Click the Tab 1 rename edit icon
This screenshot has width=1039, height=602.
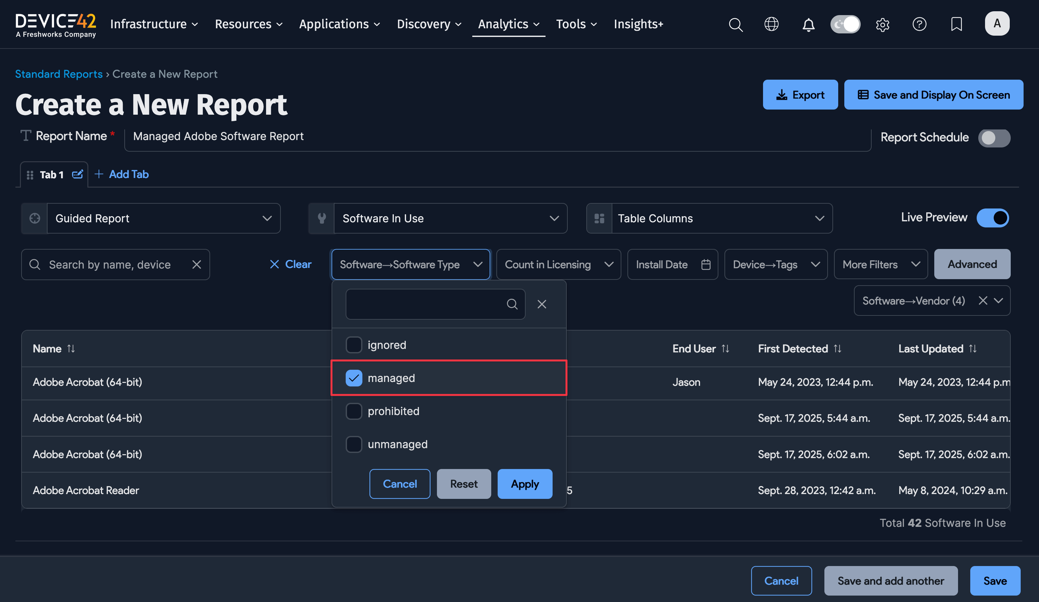point(77,174)
